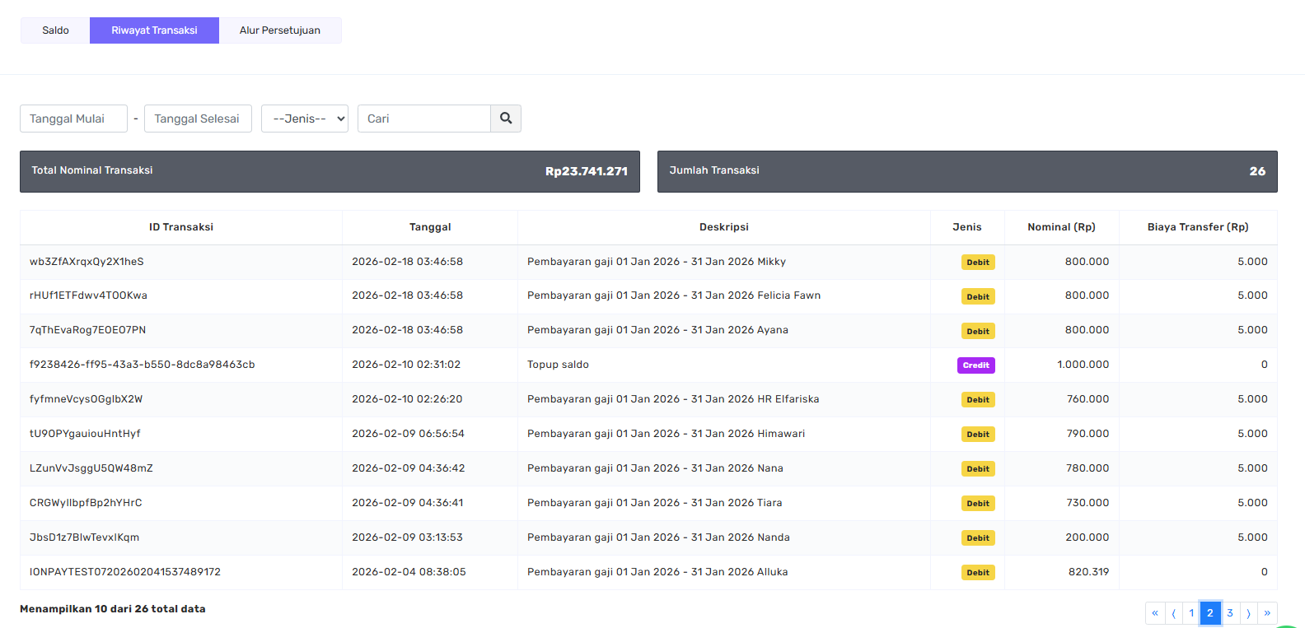Click the Debit badge on Mikky's row
Screen dimensions: 1305x628
tap(978, 263)
